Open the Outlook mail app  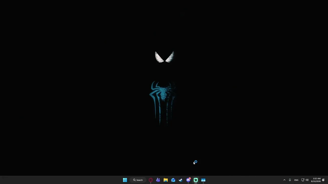click(173, 180)
